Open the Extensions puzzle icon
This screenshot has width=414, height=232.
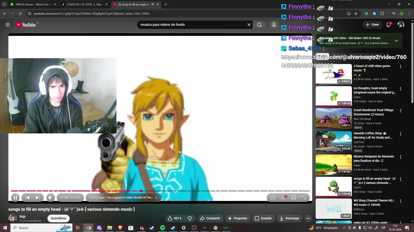click(x=382, y=14)
